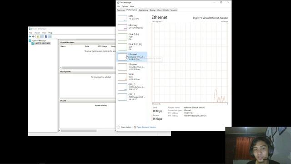Open View menu in Task Manager
The width and height of the screenshot is (291, 164).
tap(132, 6)
